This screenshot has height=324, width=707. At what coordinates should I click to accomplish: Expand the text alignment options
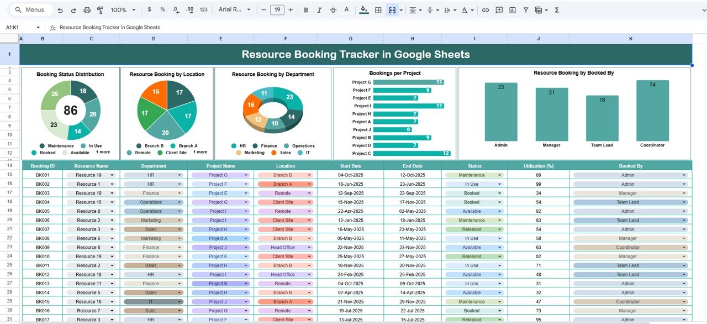coord(420,10)
